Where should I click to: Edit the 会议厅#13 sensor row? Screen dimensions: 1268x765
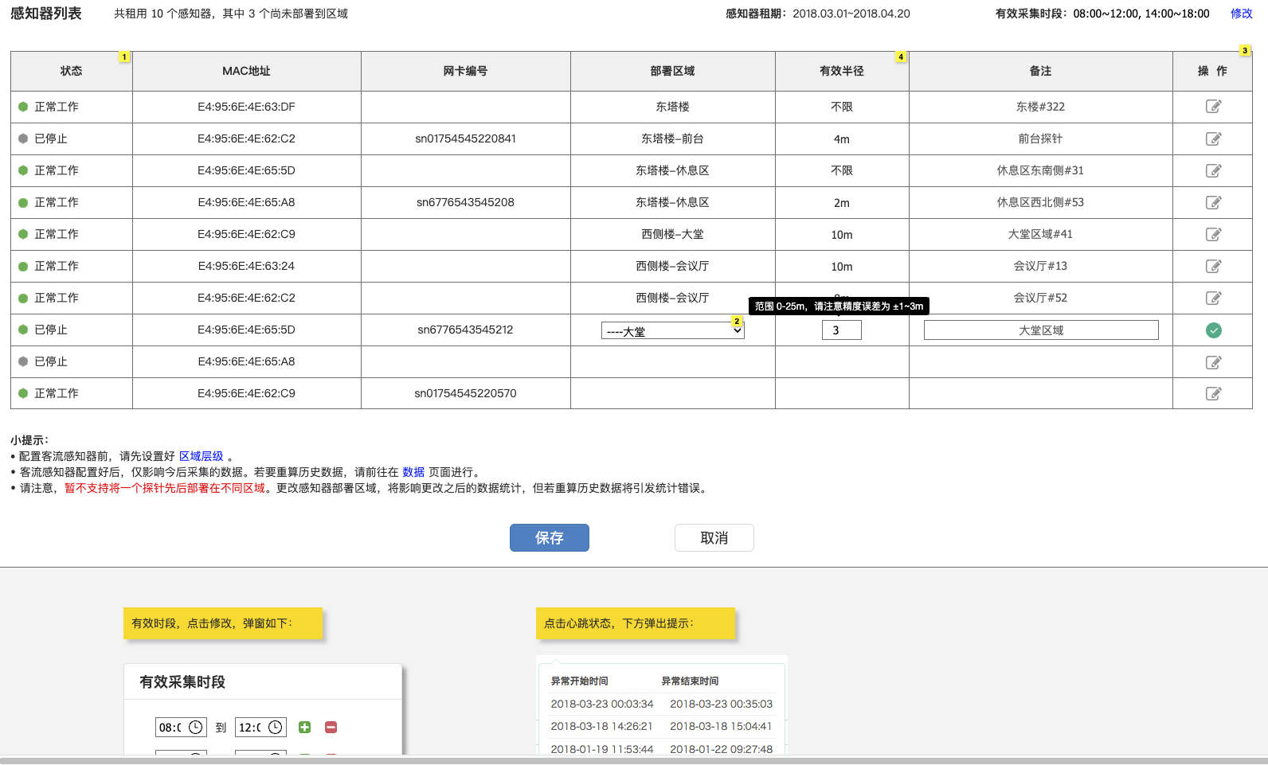coord(1213,266)
